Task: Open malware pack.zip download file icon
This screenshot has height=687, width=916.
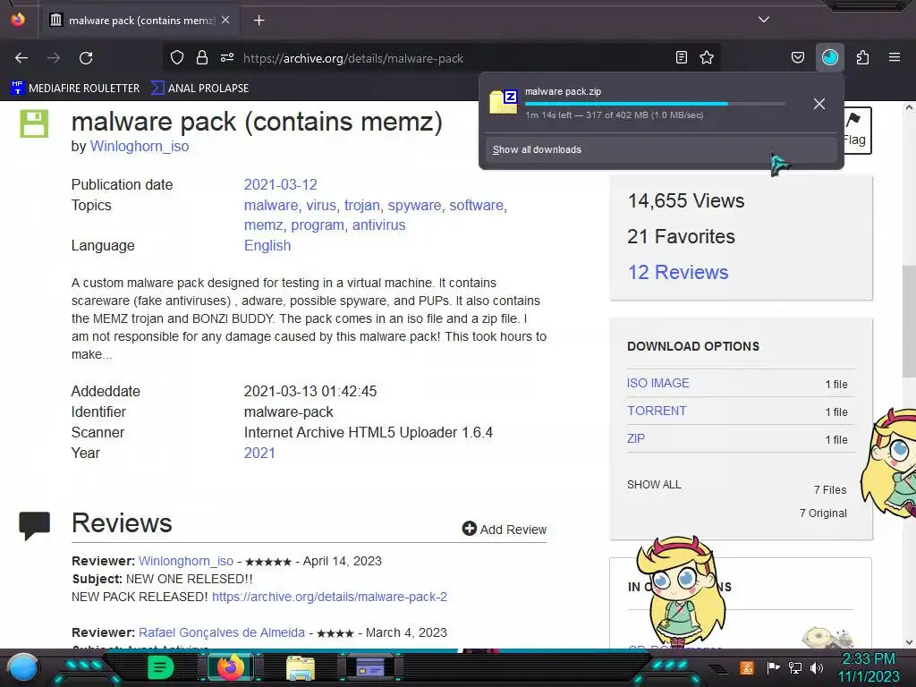Action: point(504,102)
